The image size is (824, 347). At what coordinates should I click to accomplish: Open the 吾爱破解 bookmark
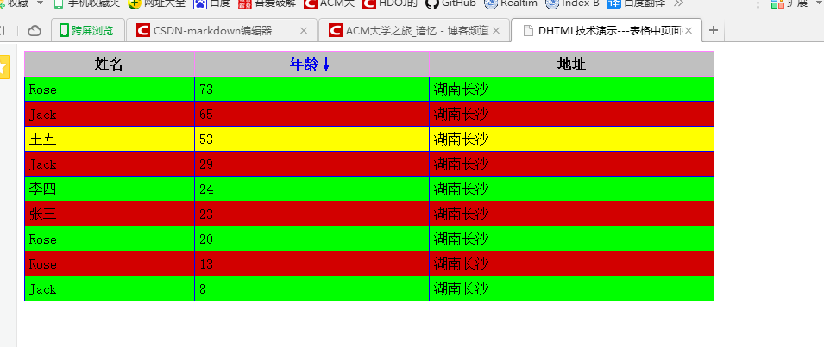click(267, 3)
